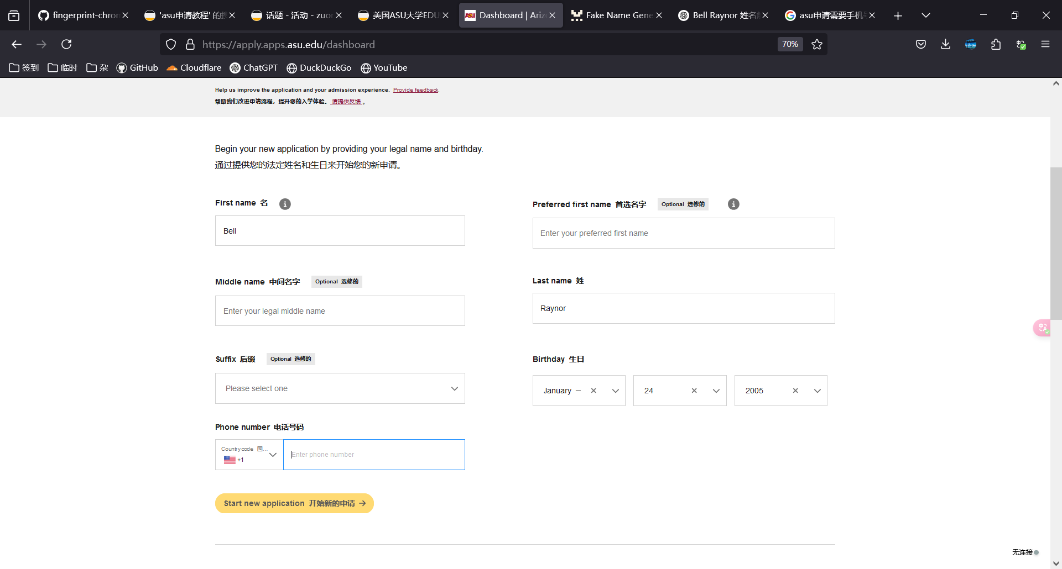The width and height of the screenshot is (1062, 569).
Task: Reload the page using the refresh icon
Action: click(x=66, y=44)
